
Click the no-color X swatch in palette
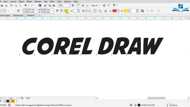point(5,101)
